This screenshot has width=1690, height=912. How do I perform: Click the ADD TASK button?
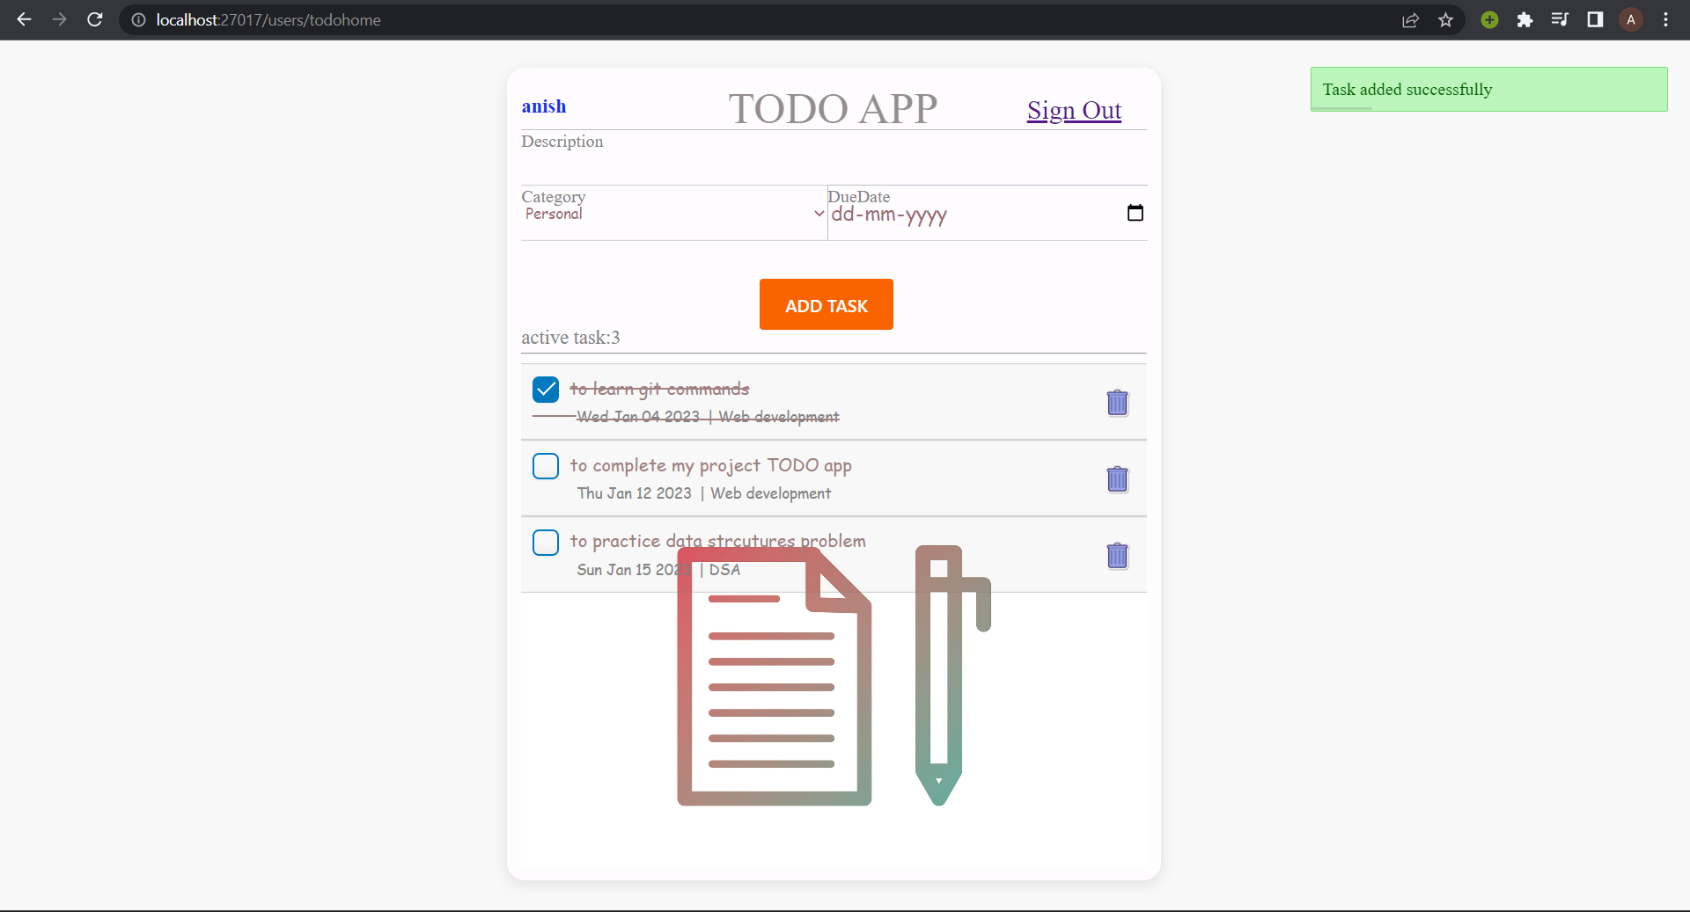pyautogui.click(x=826, y=304)
